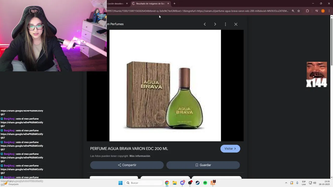Show hidden system tray icons
The image size is (333, 187).
point(286,183)
